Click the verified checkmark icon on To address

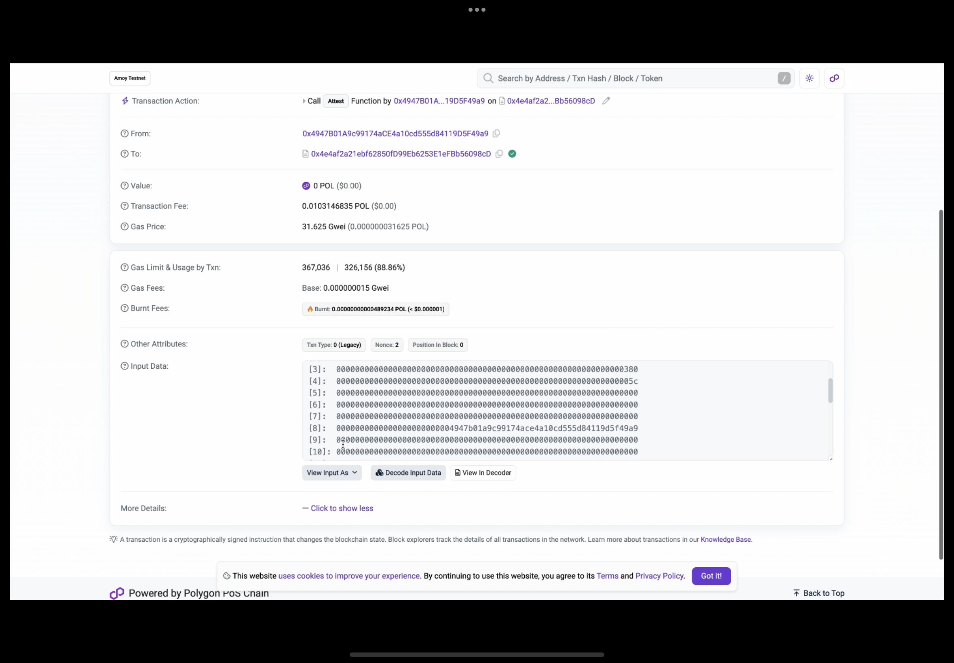(x=512, y=154)
